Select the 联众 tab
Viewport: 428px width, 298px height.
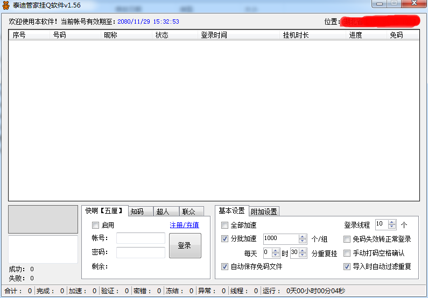[189, 212]
